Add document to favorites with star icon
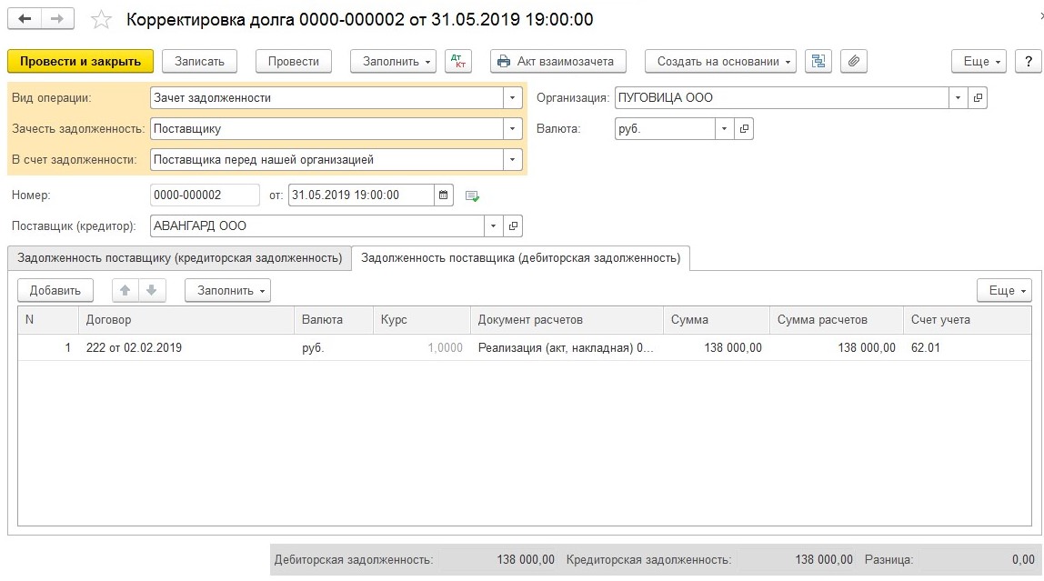Image resolution: width=1044 pixels, height=581 pixels. (102, 20)
